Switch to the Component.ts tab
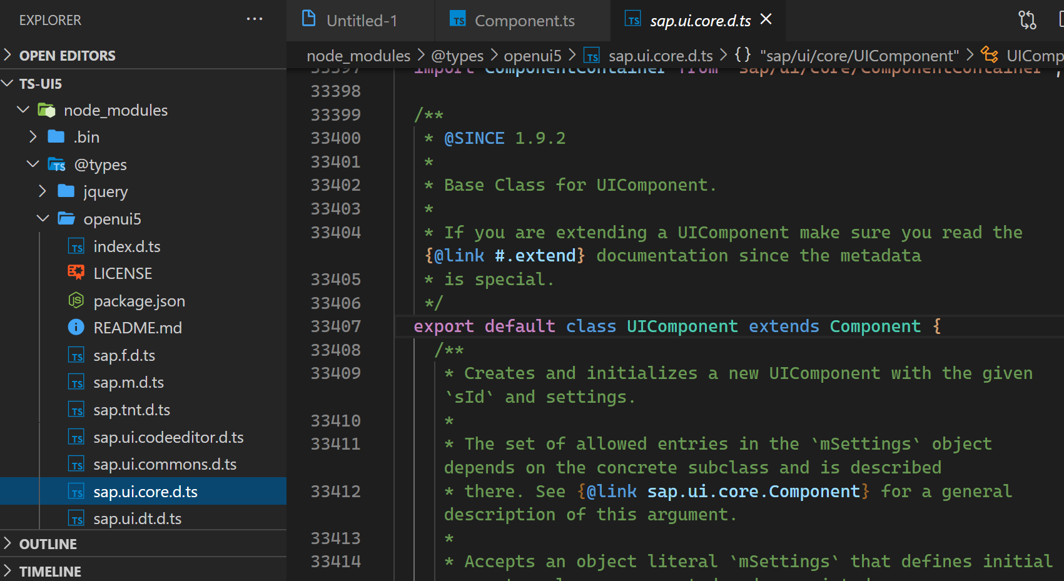This screenshot has height=581, width=1064. [524, 21]
